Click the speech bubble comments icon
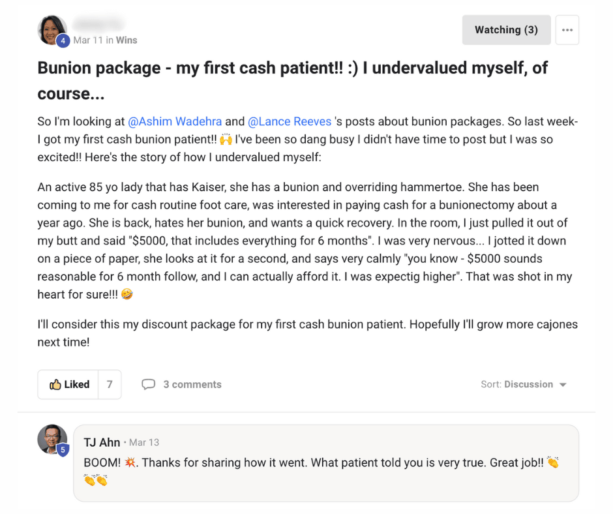The image size is (613, 514). coord(149,385)
